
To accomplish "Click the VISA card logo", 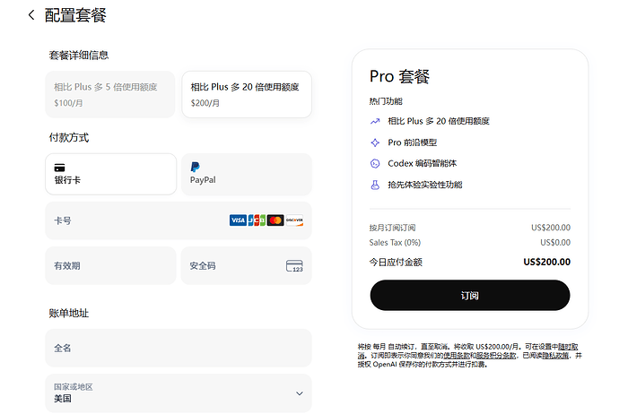I will point(238,220).
